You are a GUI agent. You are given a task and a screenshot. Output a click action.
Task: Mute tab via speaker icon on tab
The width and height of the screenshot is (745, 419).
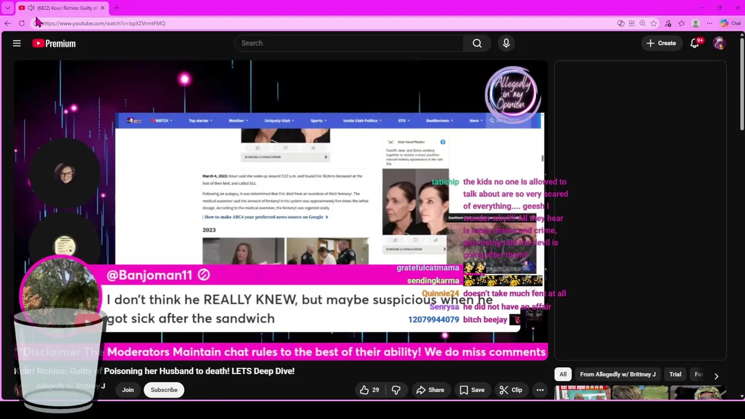(31, 8)
